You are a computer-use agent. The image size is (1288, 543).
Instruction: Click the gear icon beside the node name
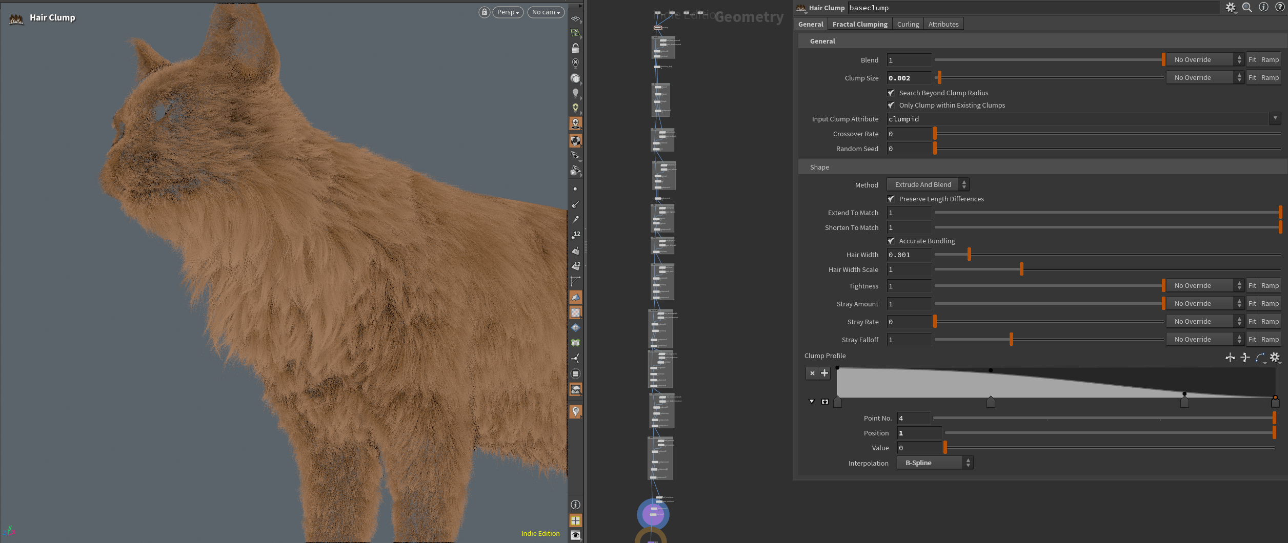(1231, 8)
